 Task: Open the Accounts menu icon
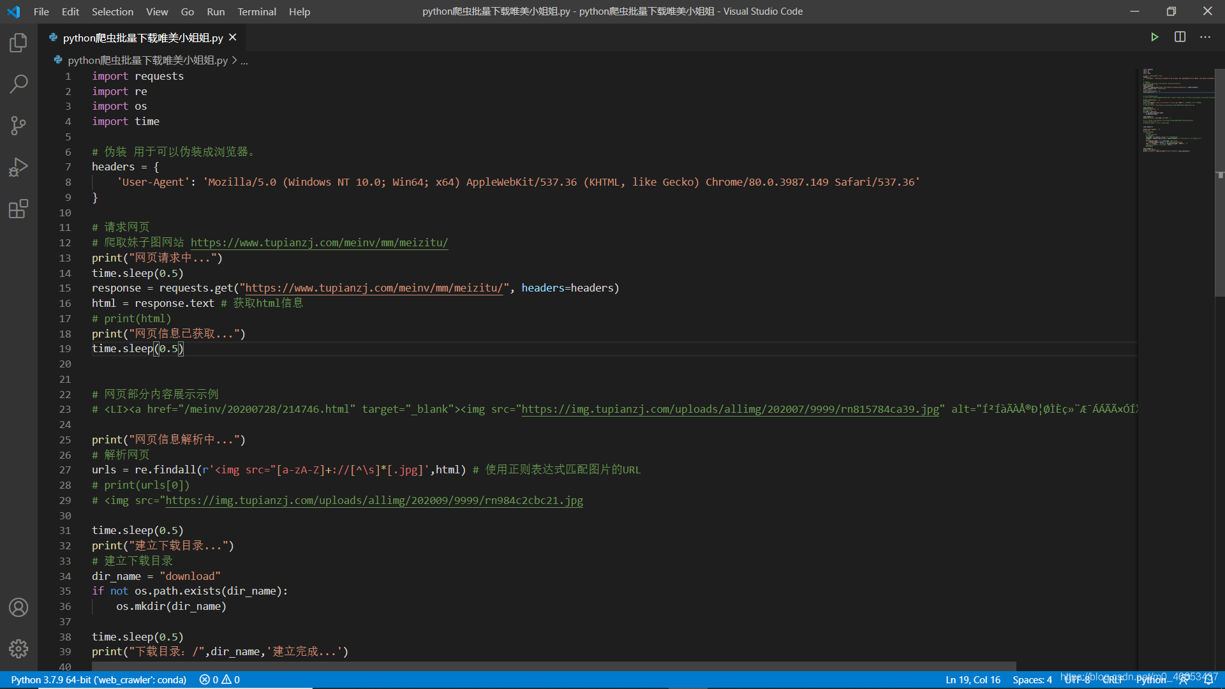coord(19,607)
